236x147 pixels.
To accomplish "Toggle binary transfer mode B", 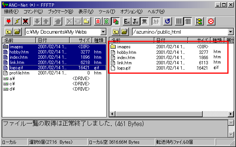I will [106, 21].
